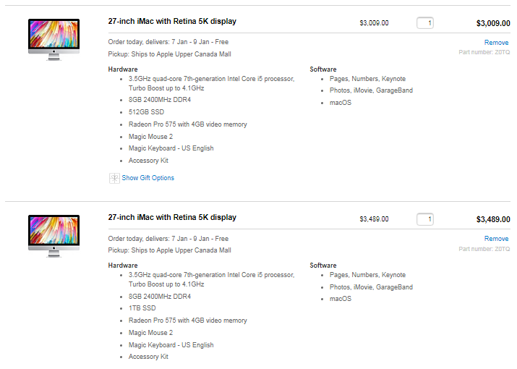Viewport: 517px width, 369px height.
Task: Remove the $3,009.00 iMac from the bag
Action: tap(496, 43)
